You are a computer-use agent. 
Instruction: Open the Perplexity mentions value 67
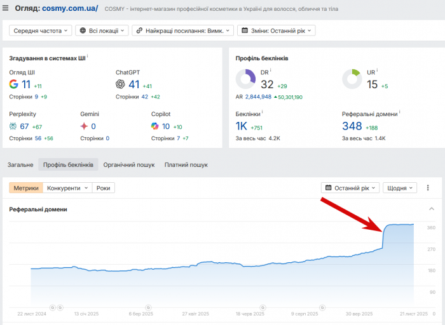pos(24,126)
